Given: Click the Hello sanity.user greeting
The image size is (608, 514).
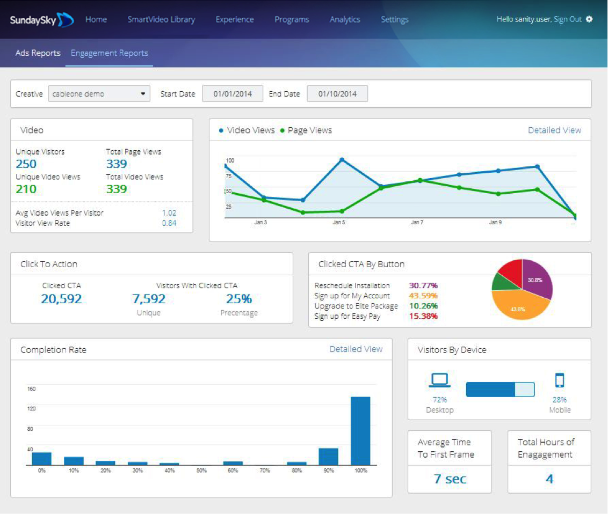Looking at the screenshot, I should point(524,19).
